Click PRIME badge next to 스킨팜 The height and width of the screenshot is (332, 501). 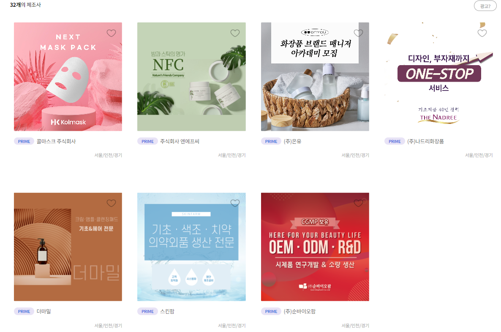point(147,312)
